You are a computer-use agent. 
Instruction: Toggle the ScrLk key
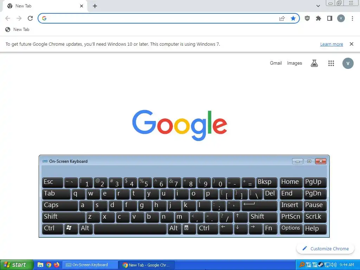tap(315, 217)
